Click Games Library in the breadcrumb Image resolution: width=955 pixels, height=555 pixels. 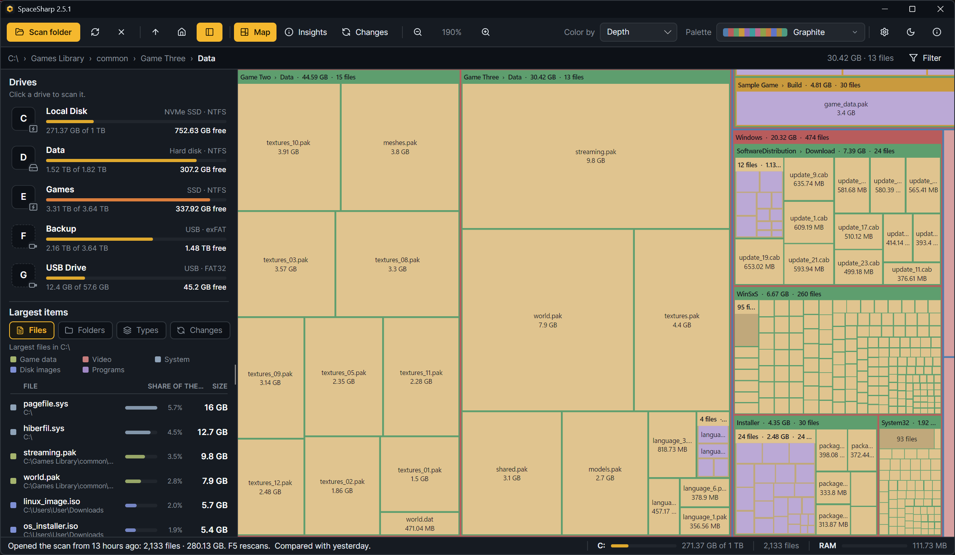[x=58, y=58]
